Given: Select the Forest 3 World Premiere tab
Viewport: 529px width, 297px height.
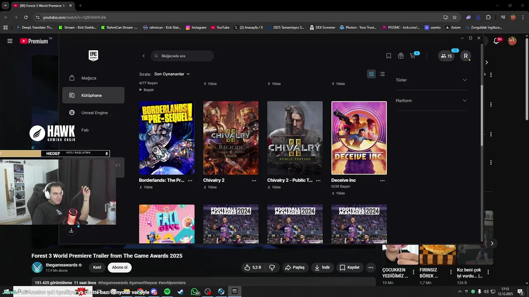Looking at the screenshot, I should pos(42,6).
